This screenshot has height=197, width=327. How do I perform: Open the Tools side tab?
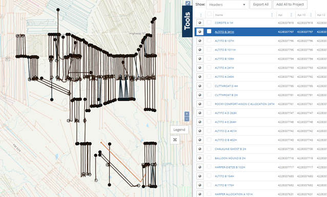187,21
